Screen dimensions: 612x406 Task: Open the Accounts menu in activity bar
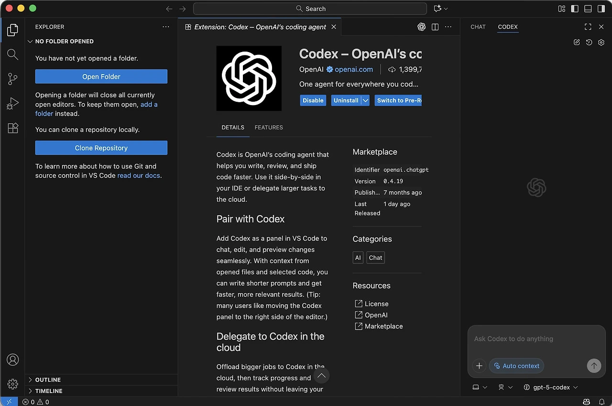click(x=13, y=360)
